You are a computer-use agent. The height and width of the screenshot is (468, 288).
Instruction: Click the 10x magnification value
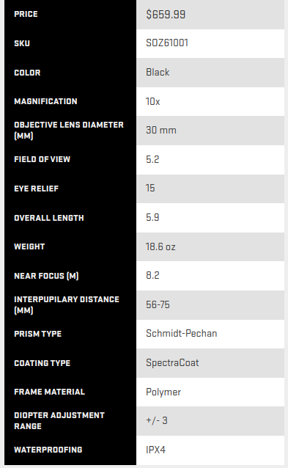pyautogui.click(x=152, y=101)
